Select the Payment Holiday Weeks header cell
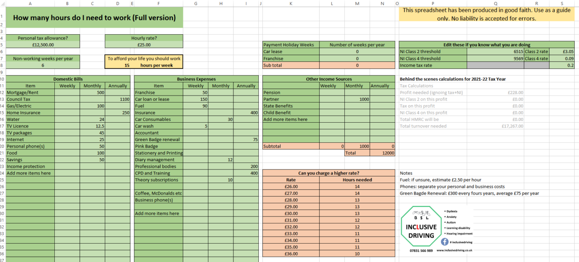 click(290, 44)
